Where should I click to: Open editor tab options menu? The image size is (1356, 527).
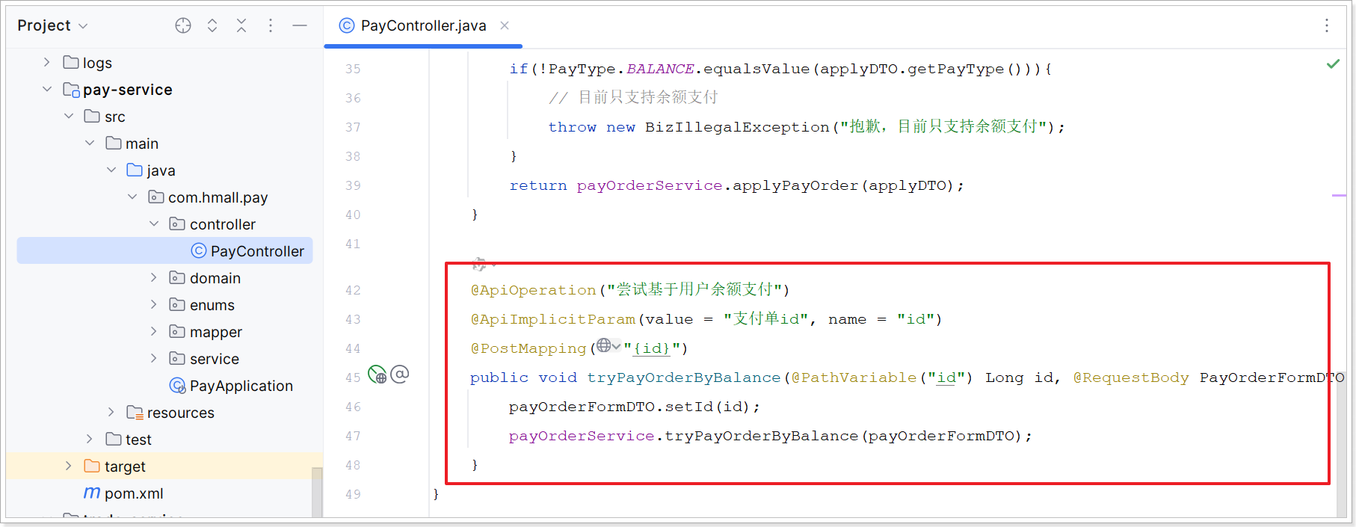click(1327, 25)
